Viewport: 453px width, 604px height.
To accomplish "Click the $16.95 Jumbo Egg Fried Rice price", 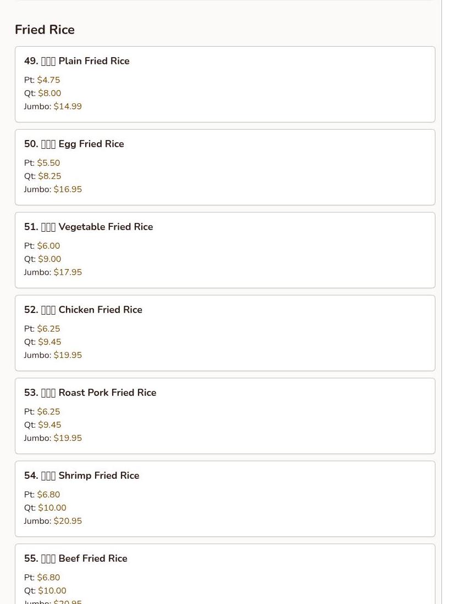I will pos(68,189).
